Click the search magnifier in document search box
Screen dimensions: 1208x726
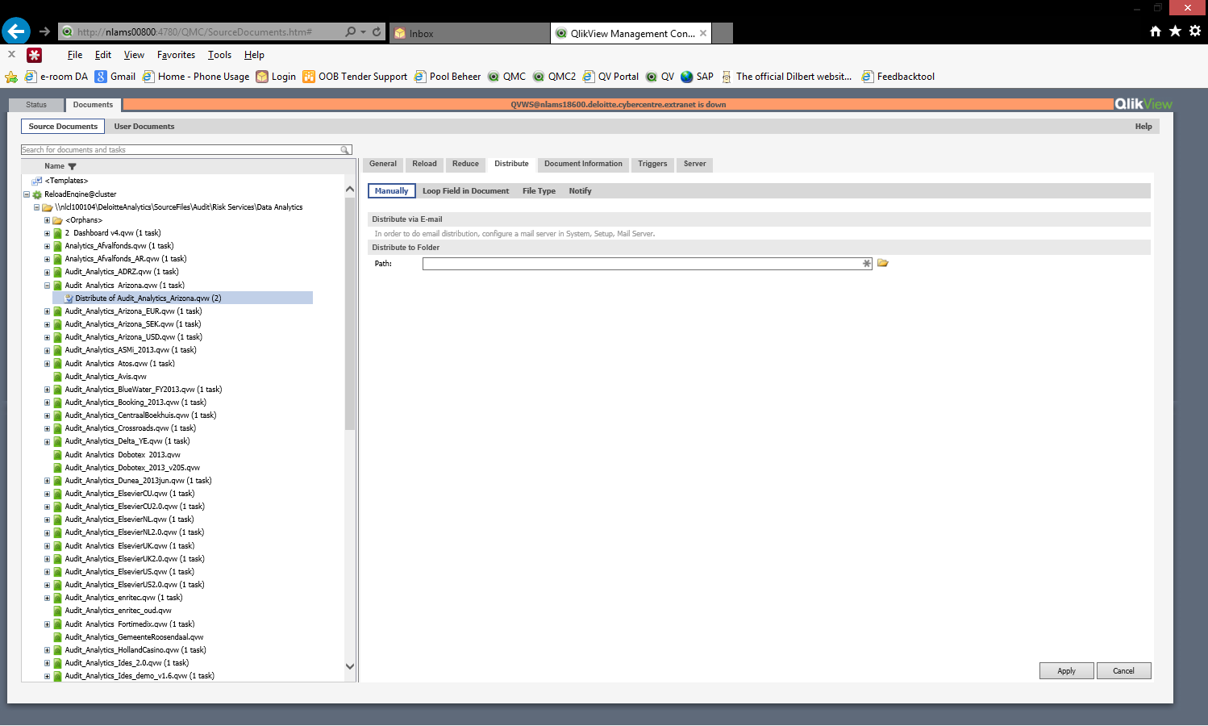345,150
